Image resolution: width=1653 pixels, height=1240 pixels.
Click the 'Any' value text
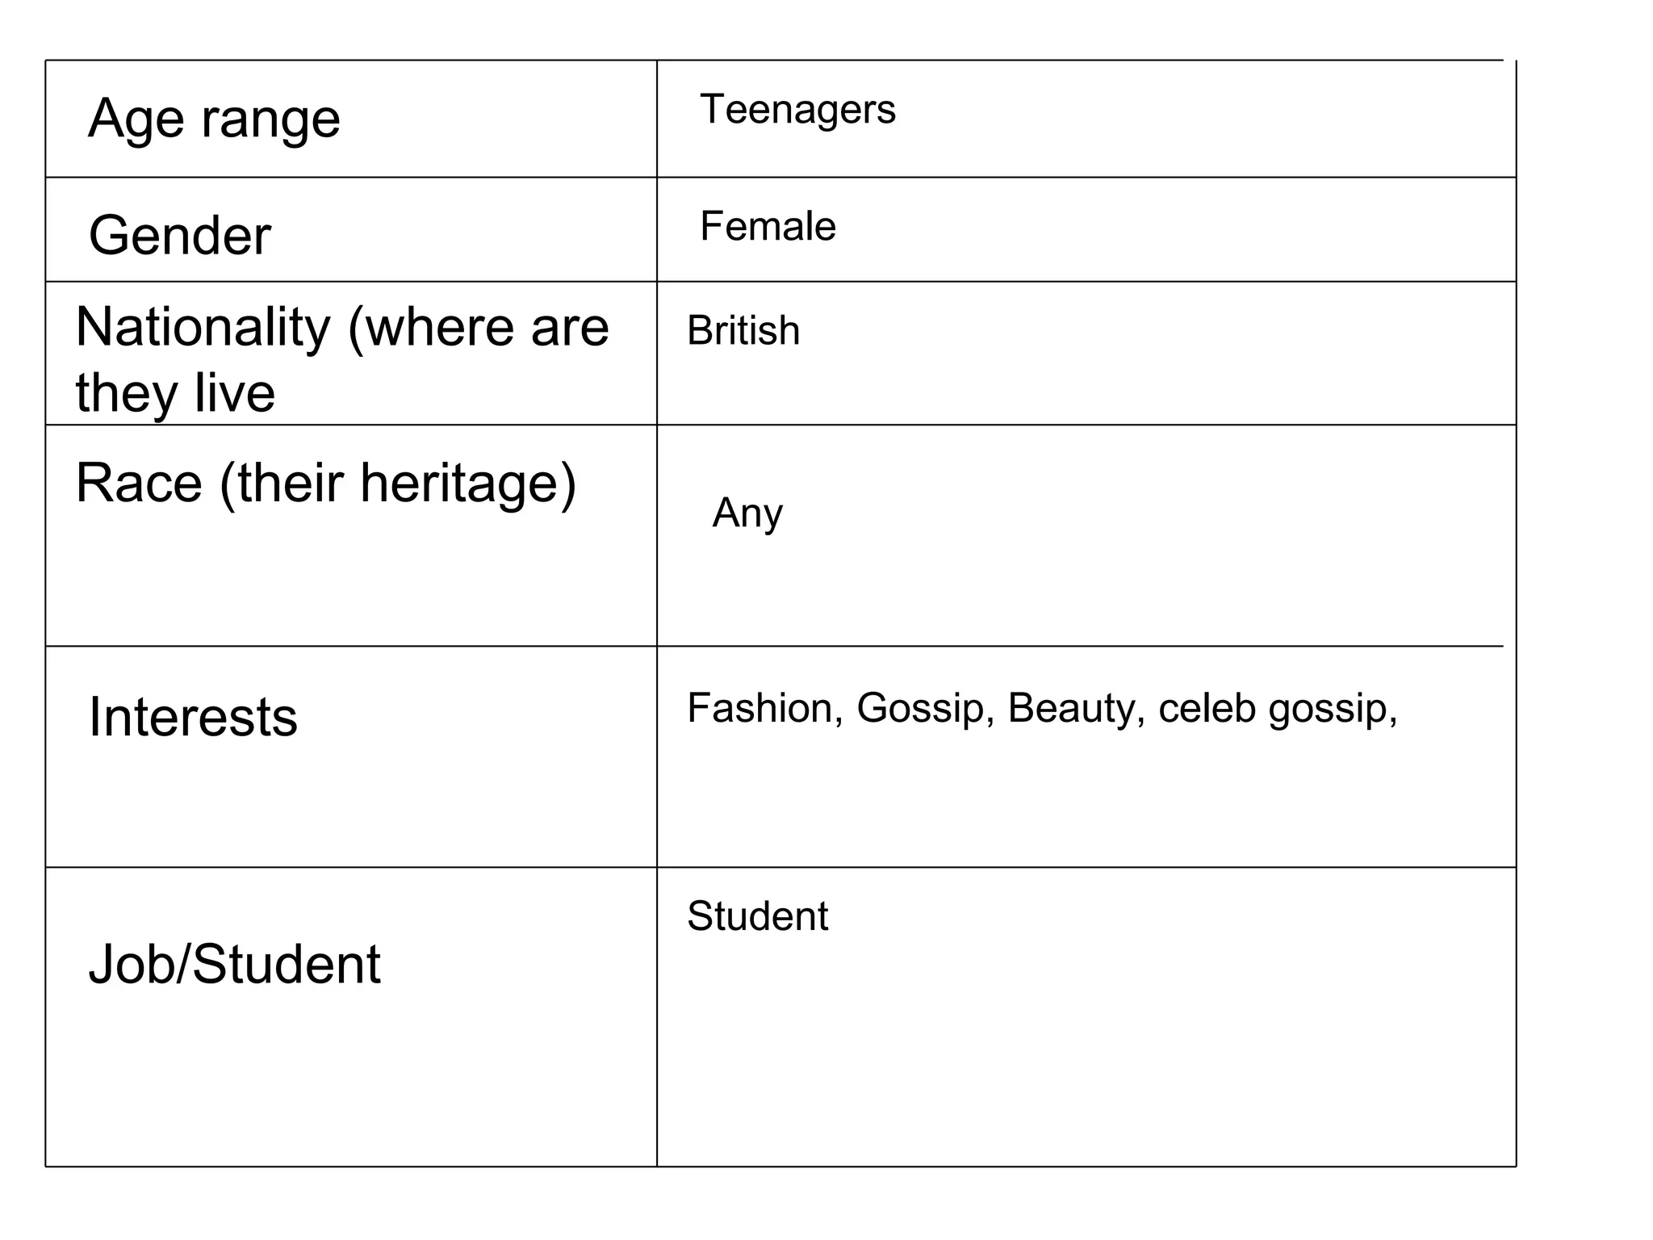pyautogui.click(x=747, y=513)
